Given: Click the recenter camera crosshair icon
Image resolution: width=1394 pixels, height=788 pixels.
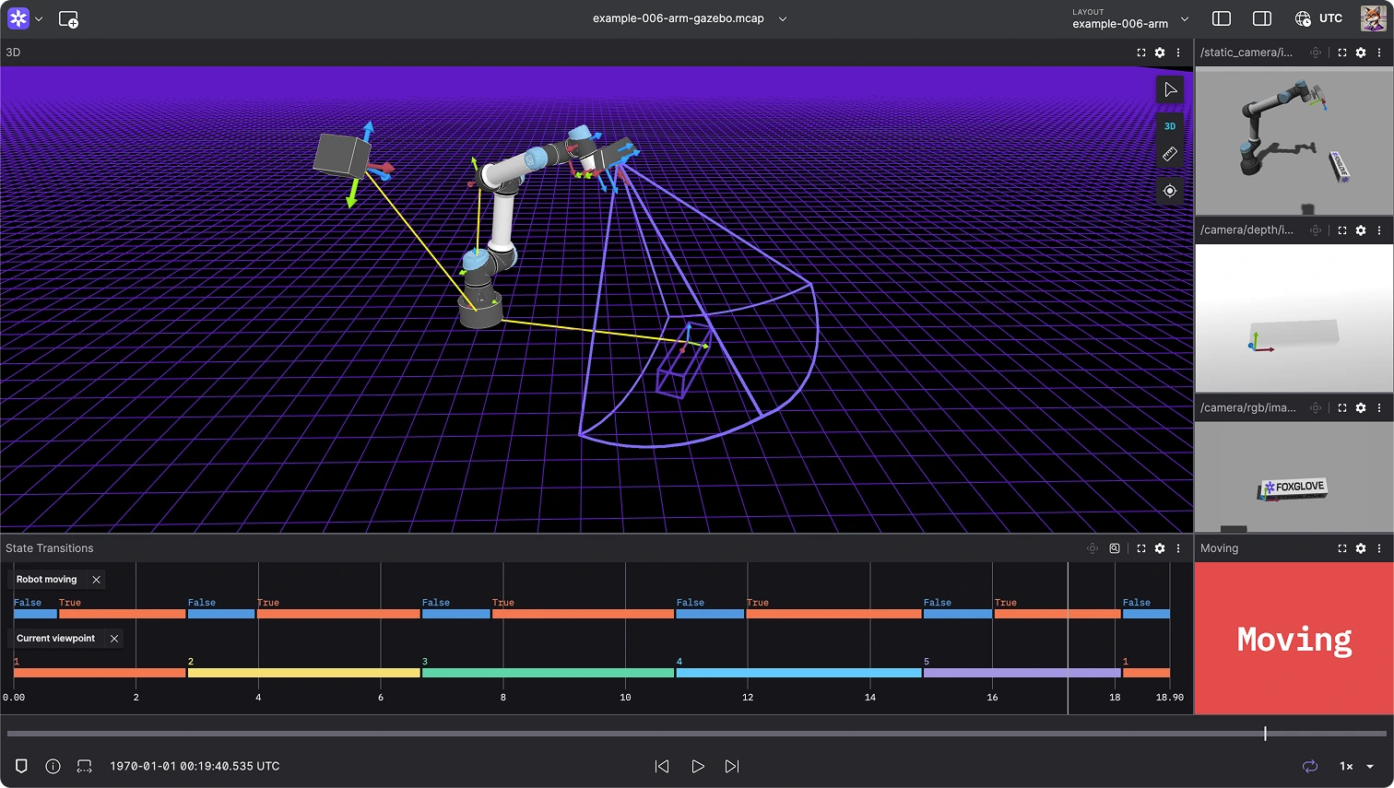Looking at the screenshot, I should coord(1169,191).
